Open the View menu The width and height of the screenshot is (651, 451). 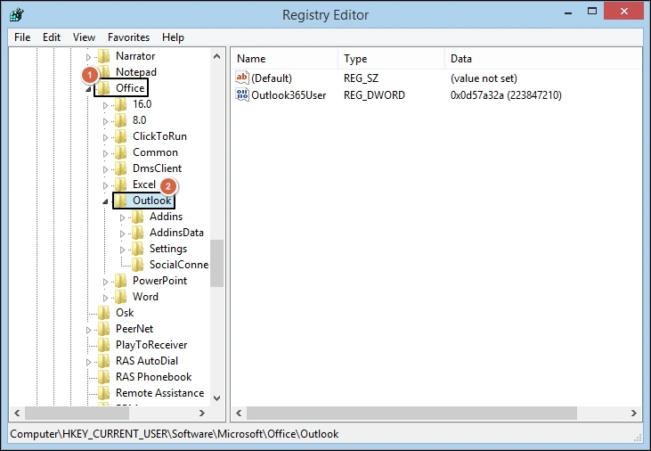pos(84,37)
